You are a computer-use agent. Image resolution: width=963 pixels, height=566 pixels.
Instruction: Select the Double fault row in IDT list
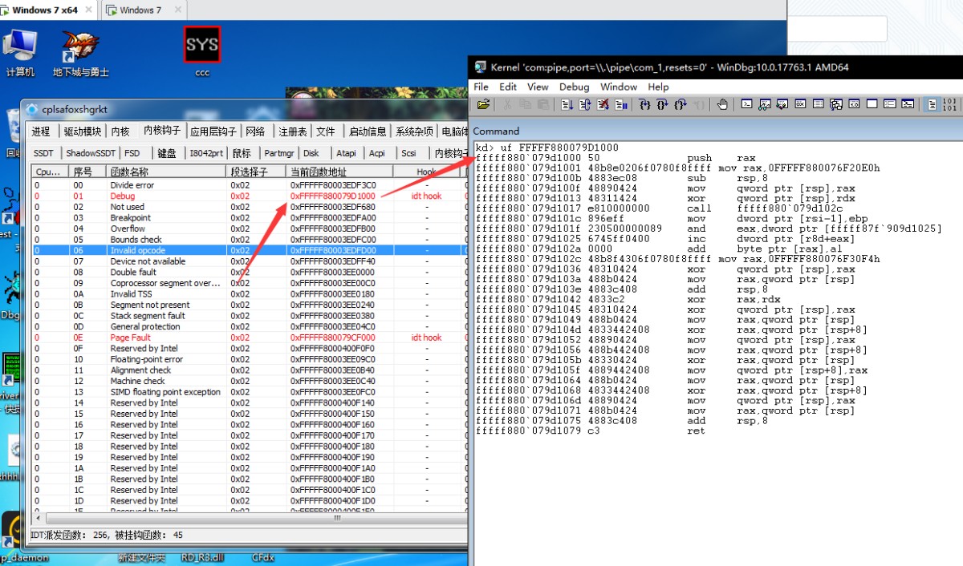click(x=249, y=272)
